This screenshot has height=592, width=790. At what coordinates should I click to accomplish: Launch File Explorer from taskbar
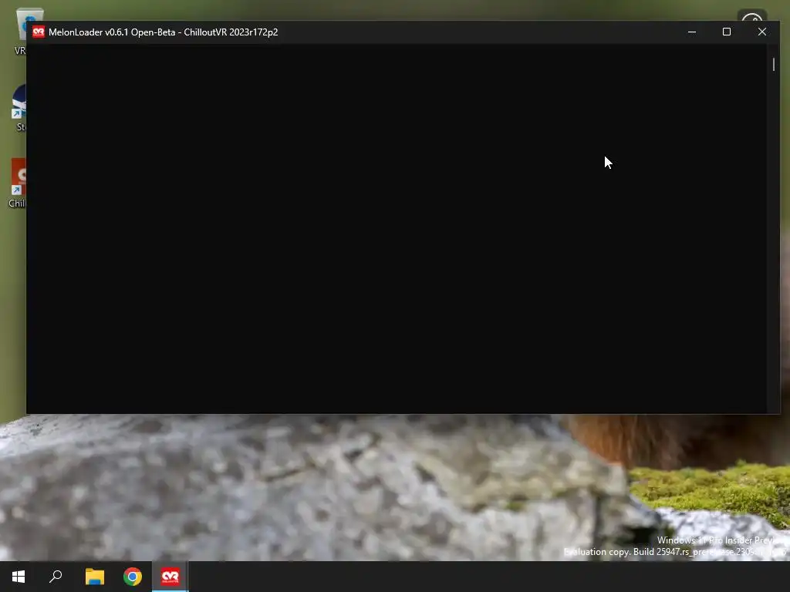click(x=94, y=577)
